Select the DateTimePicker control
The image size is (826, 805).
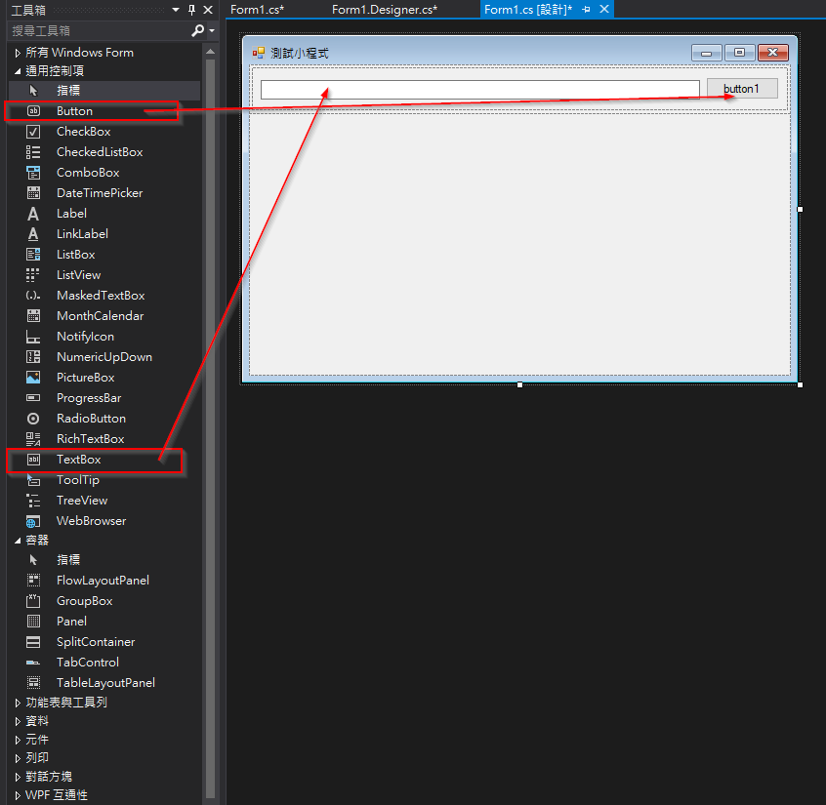tap(99, 193)
